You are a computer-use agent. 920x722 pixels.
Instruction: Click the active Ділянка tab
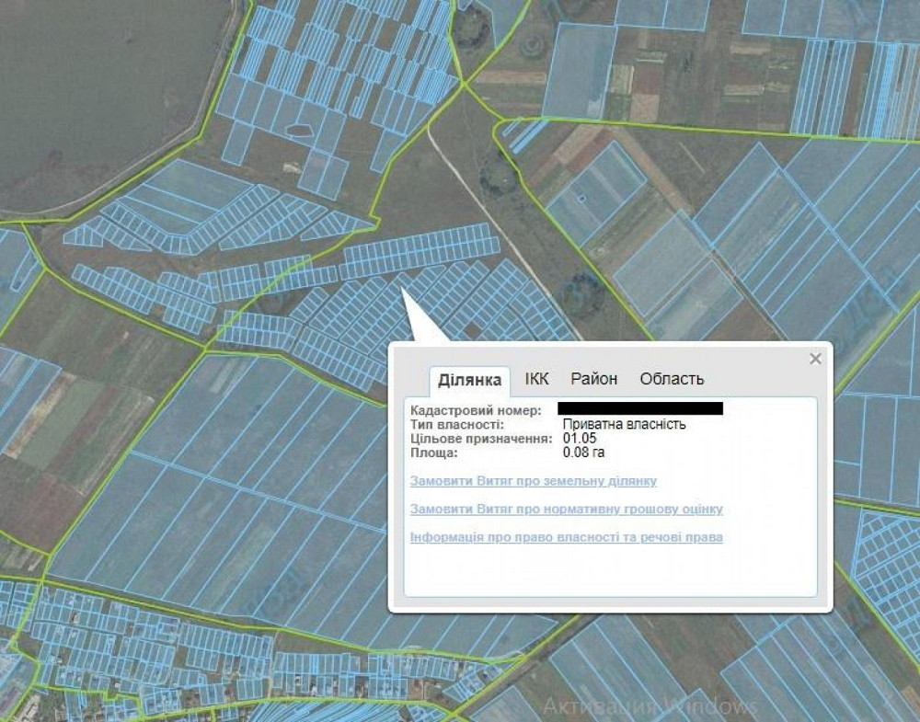(469, 380)
